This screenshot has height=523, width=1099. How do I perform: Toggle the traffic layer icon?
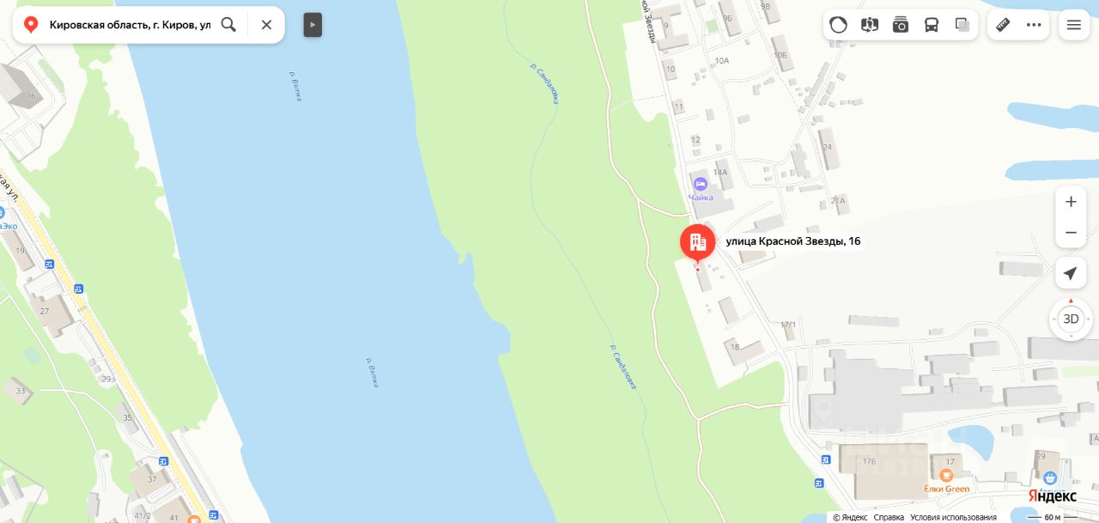tap(839, 25)
